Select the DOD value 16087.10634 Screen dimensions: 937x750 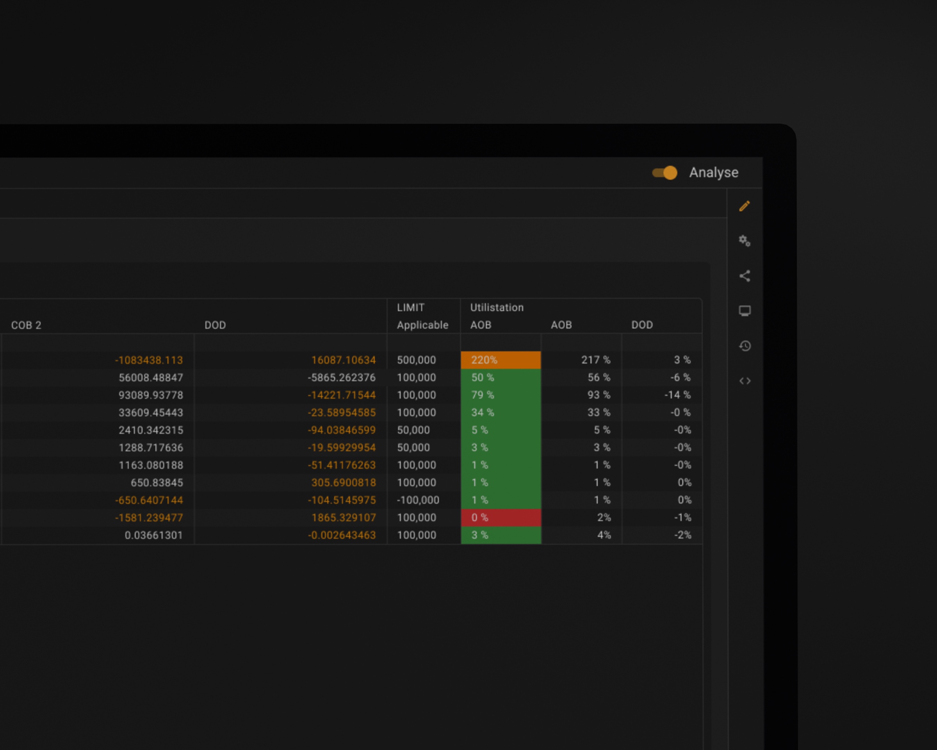click(343, 360)
